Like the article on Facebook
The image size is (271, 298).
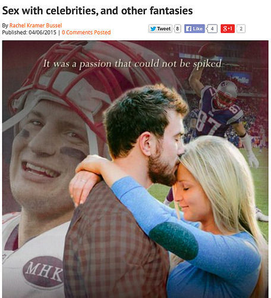tap(194, 29)
